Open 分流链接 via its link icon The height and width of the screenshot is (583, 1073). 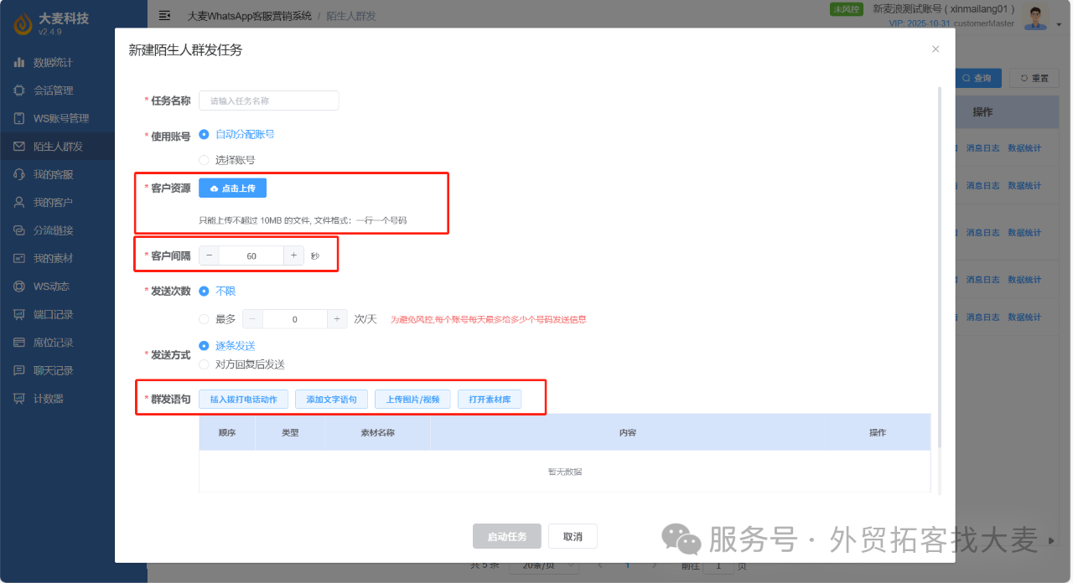(x=19, y=230)
